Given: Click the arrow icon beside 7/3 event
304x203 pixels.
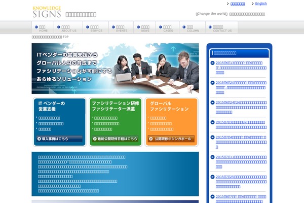Looking at the screenshot, I should pyautogui.click(x=212, y=122).
